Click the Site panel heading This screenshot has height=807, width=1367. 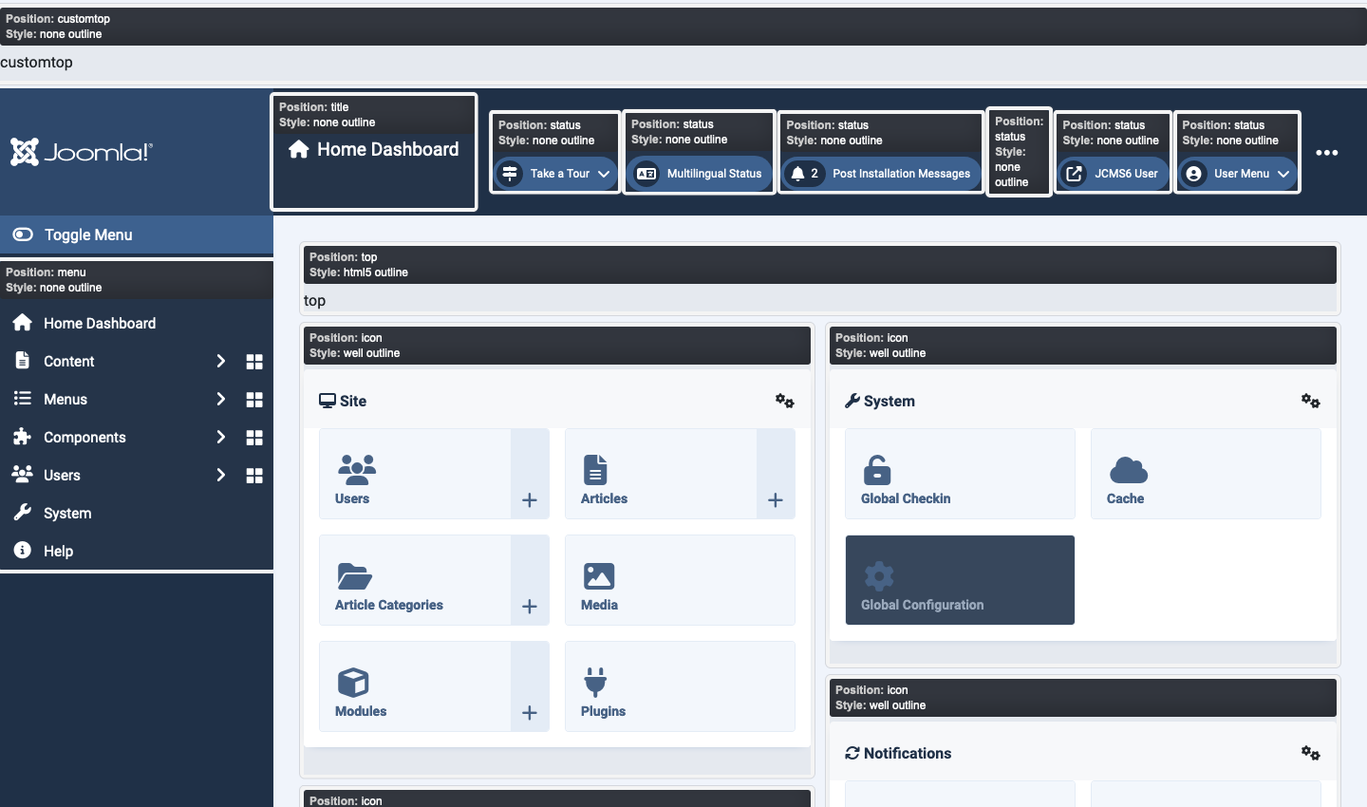pos(343,401)
